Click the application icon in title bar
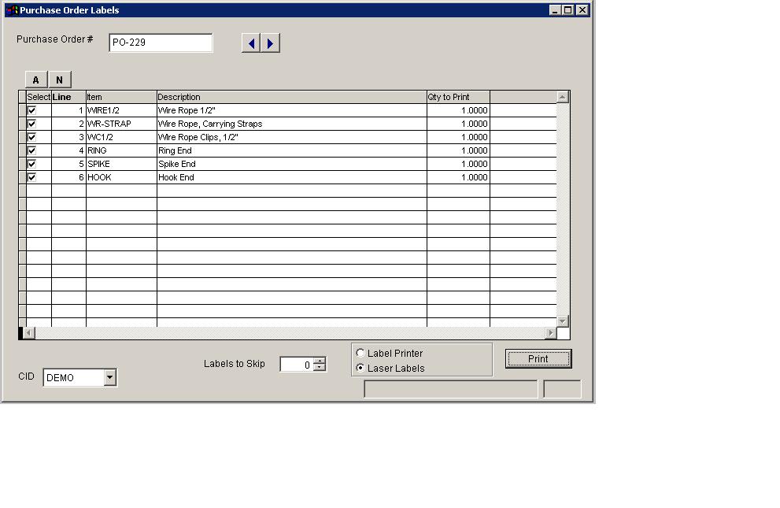 11,10
